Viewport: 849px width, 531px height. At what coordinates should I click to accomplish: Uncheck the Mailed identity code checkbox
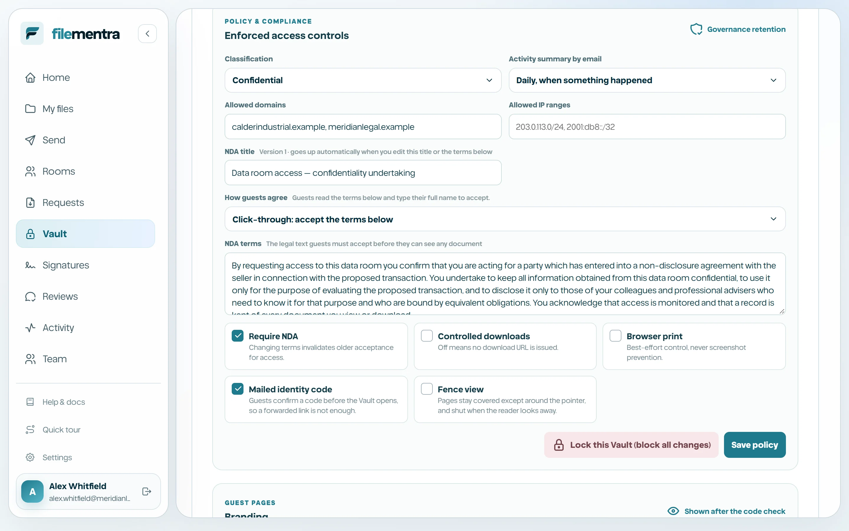click(x=238, y=389)
